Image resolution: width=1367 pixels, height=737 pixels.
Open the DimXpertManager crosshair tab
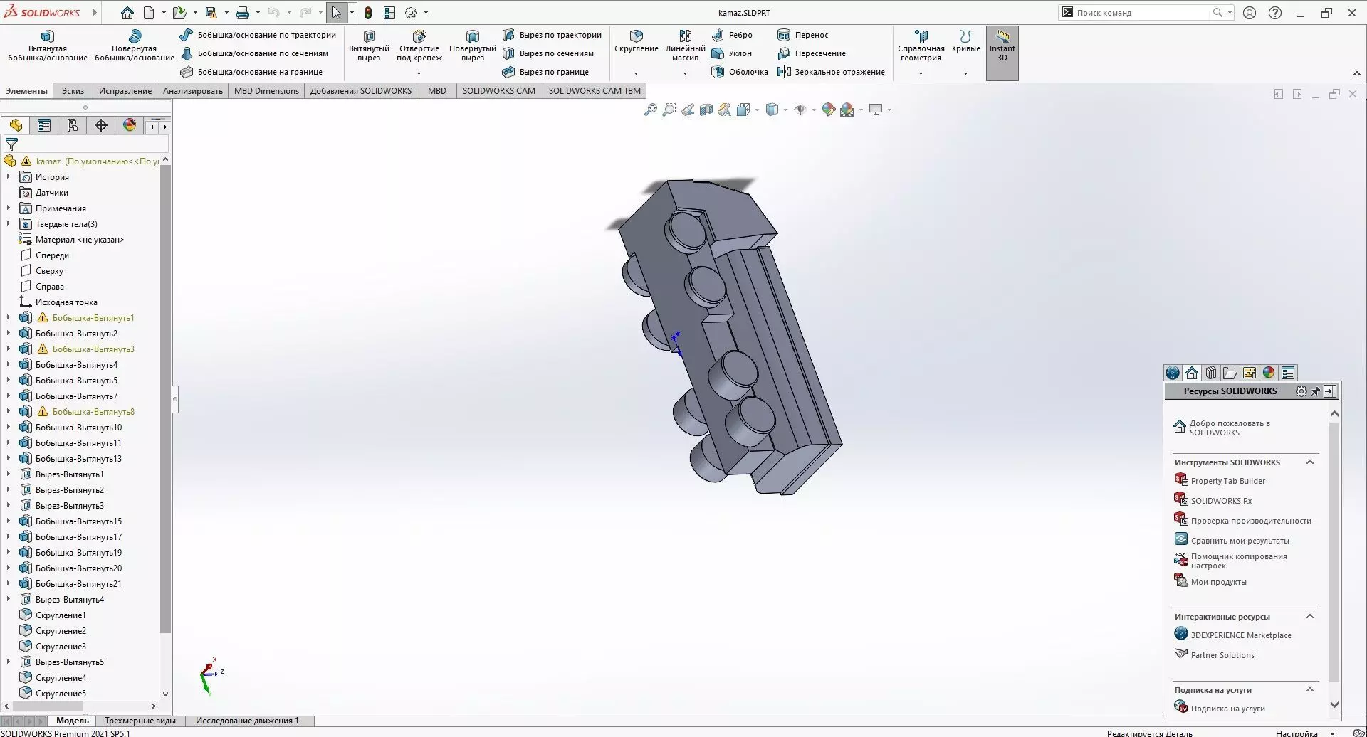pyautogui.click(x=101, y=126)
